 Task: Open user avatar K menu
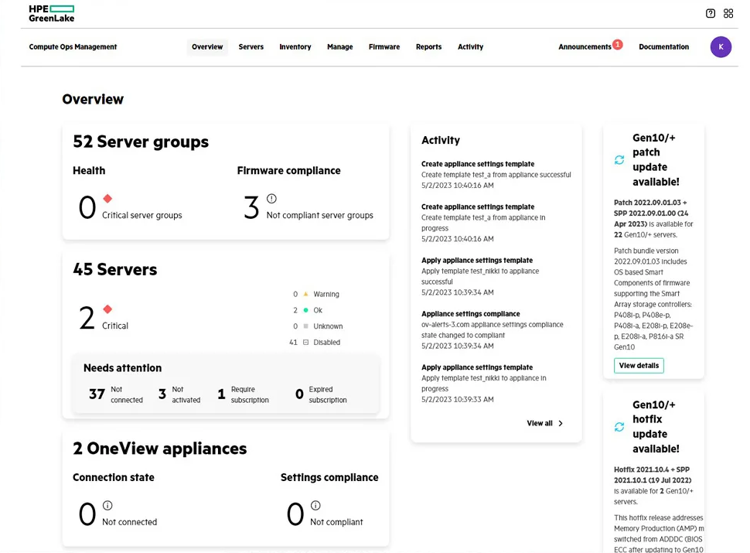point(721,47)
